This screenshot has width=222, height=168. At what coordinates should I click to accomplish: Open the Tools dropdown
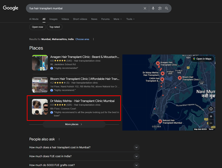click(130, 19)
